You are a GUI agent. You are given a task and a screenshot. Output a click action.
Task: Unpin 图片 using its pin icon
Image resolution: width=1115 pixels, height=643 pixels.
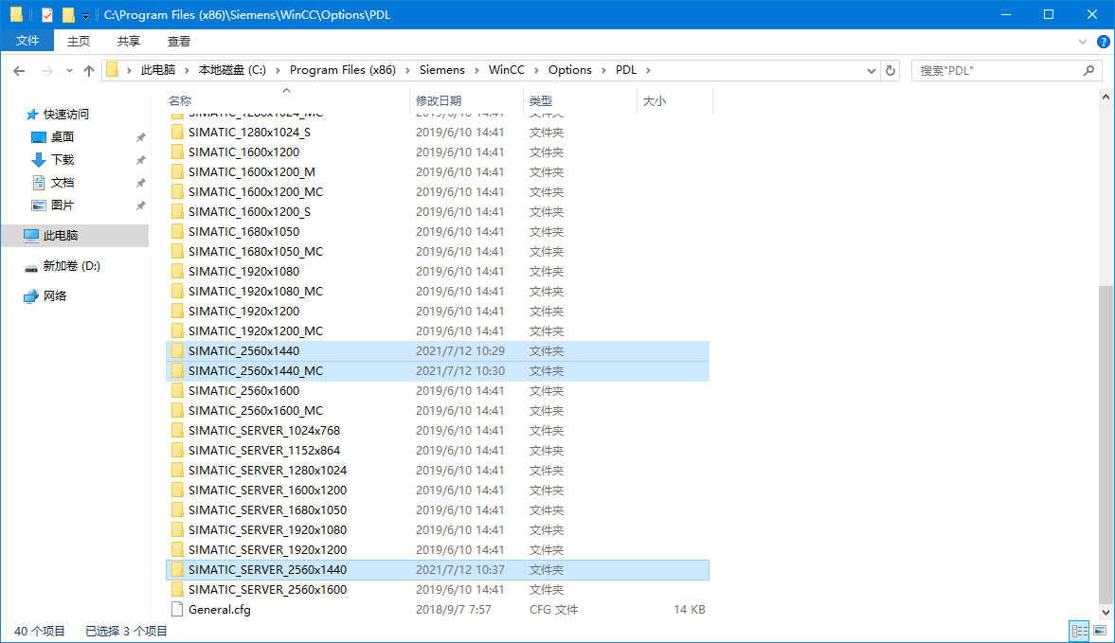(141, 205)
